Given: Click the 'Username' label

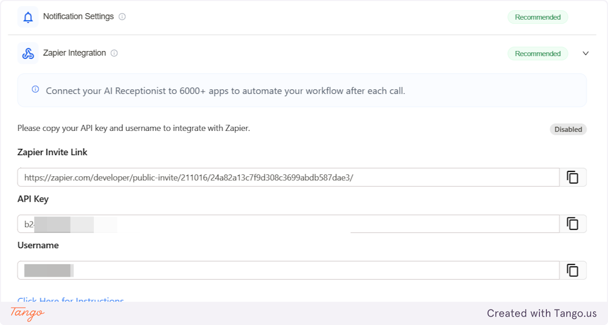Looking at the screenshot, I should click(38, 245).
